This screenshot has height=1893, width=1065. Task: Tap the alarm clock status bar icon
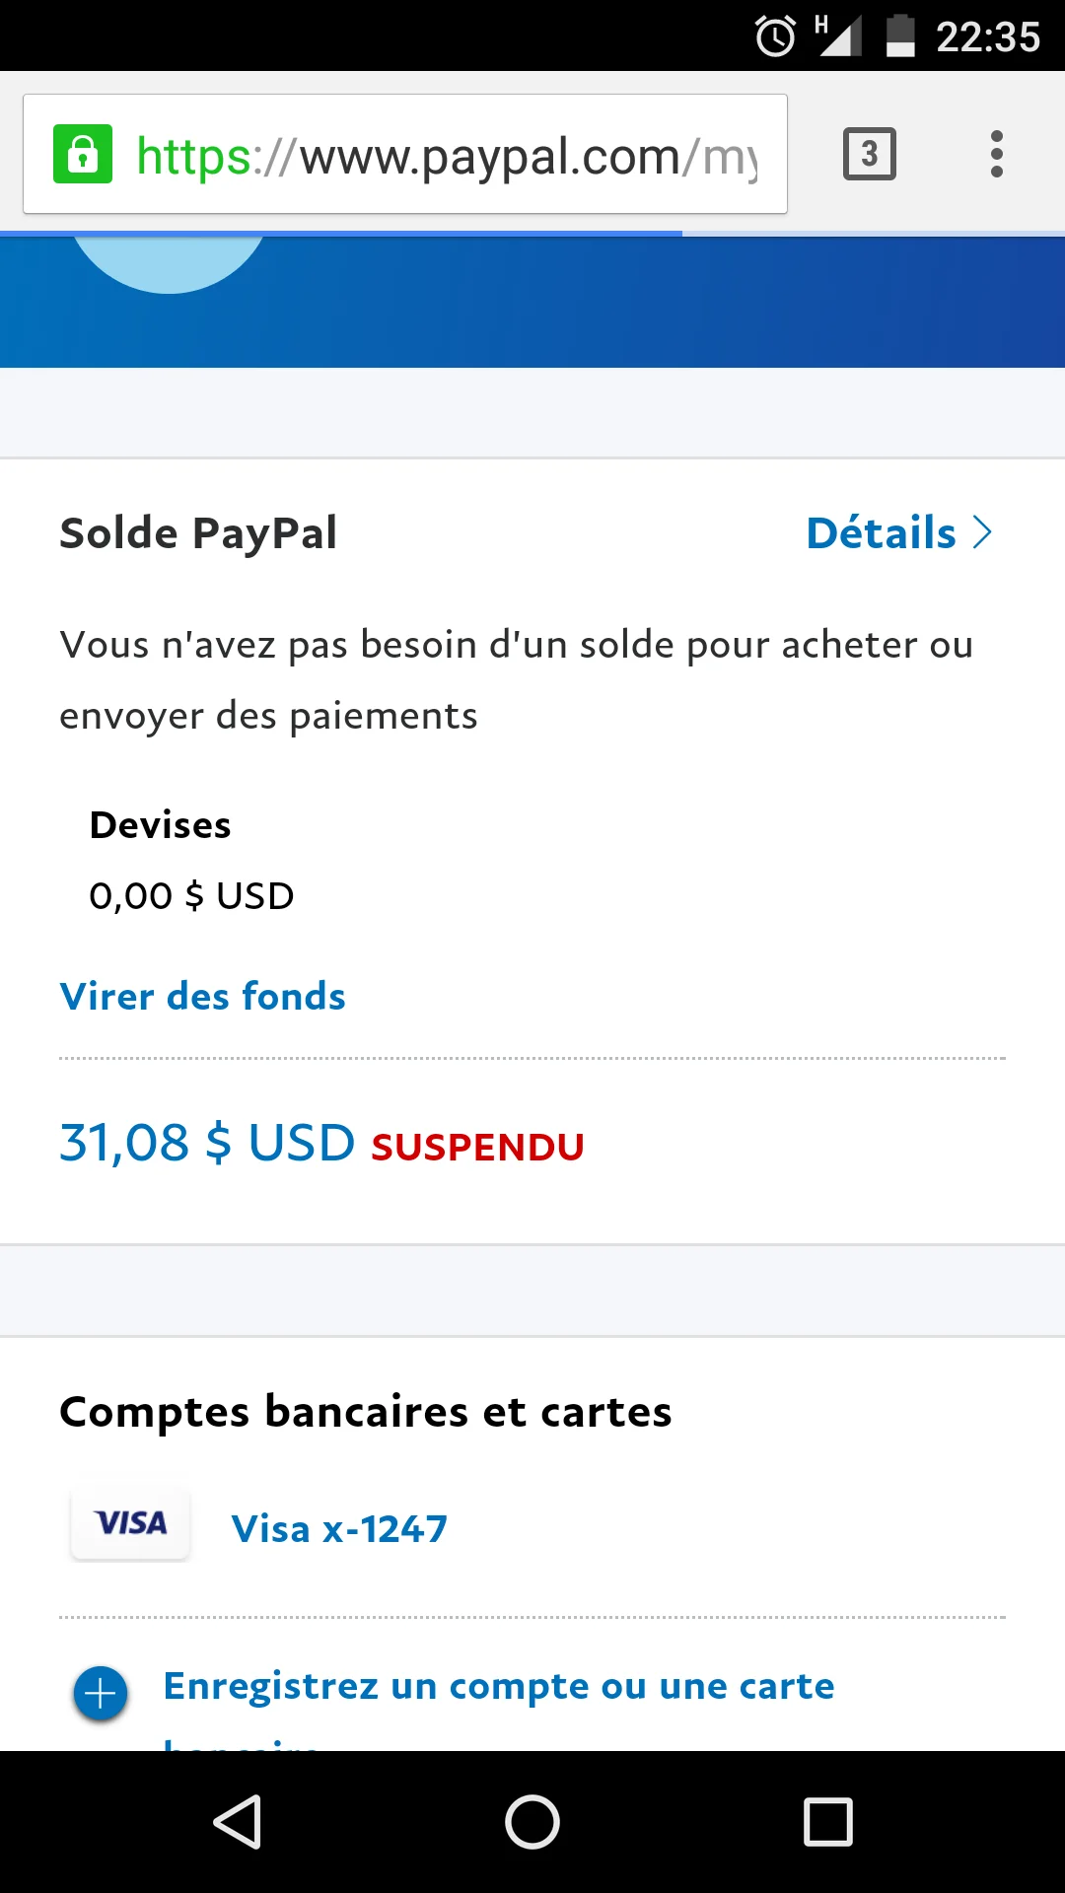(x=775, y=37)
